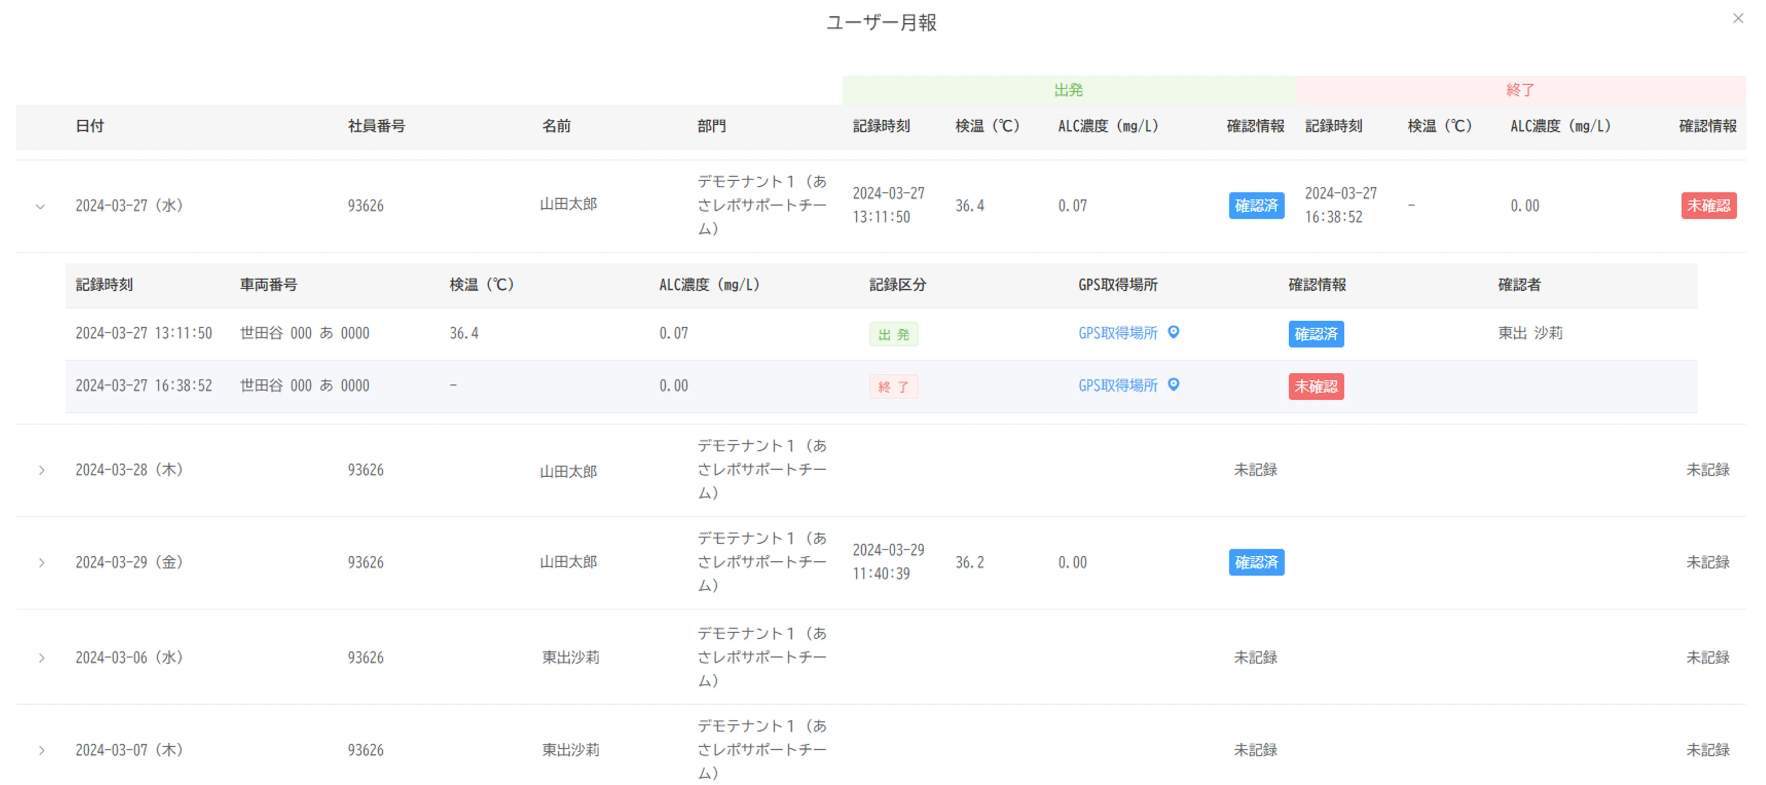This screenshot has height=785, width=1766.
Task: Click detail record time 2024-03-27 16:38:52
Action: tap(144, 386)
